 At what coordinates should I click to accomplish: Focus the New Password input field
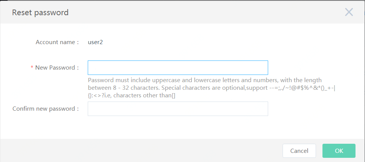pyautogui.click(x=178, y=68)
